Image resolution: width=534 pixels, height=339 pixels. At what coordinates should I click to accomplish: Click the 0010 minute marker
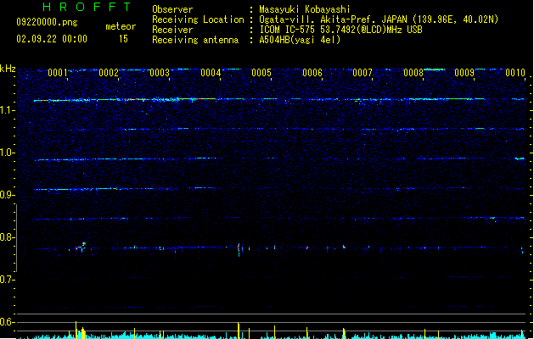(515, 73)
